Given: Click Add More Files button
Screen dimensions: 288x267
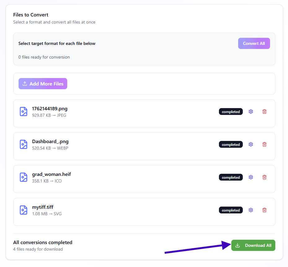Looking at the screenshot, I should point(43,84).
